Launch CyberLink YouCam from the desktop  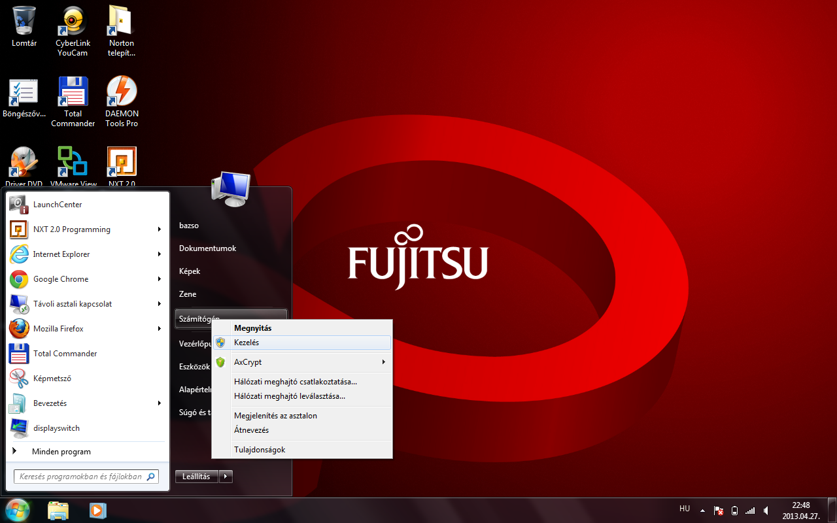(73, 31)
